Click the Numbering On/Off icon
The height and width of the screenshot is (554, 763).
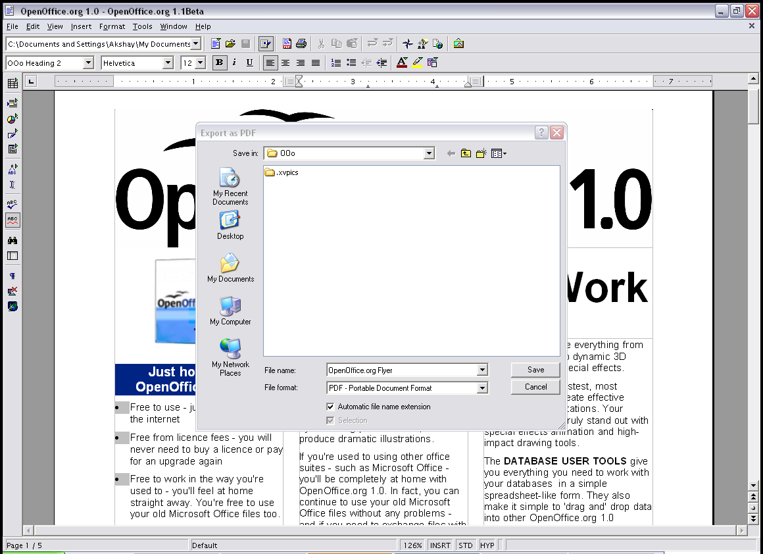(x=335, y=63)
